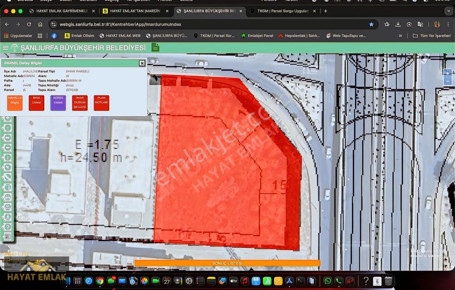Open the Web TapuTapu ve... bookmark
Viewport: 455px width, 290px height.
tap(346, 36)
